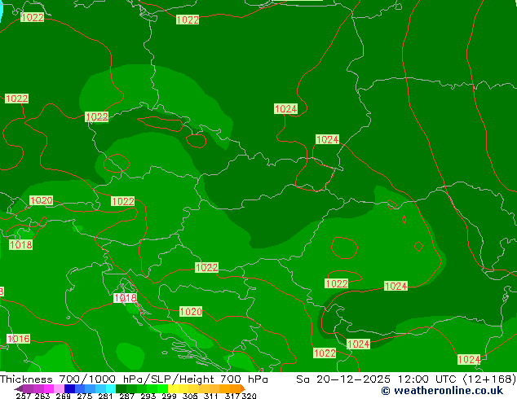This screenshot has height=399, width=517.
Task: Click the weatheronline.co.uk copyright link
Action: point(442,391)
